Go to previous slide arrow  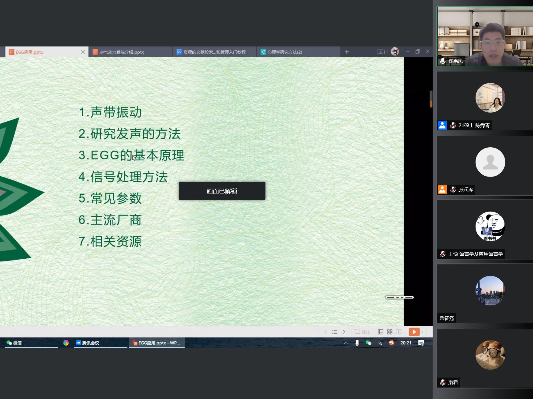(x=326, y=332)
